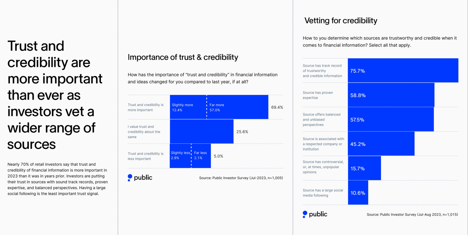Click the public logo below the vetting chart
This screenshot has height=235, width=468.
315,214
